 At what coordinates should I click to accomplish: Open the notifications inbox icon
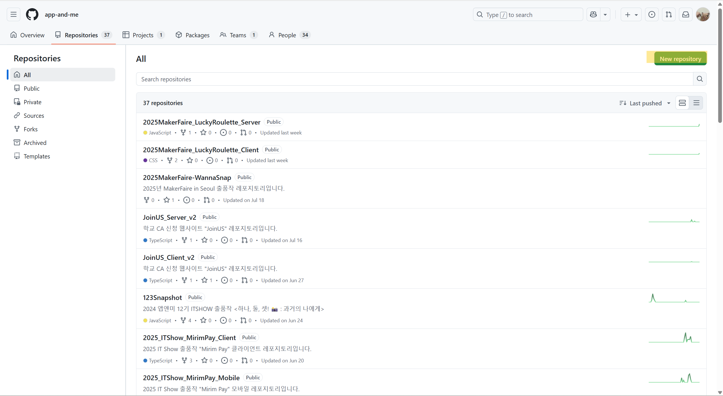(x=685, y=14)
